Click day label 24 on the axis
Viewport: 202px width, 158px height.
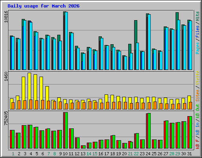pyautogui.click(x=148, y=154)
